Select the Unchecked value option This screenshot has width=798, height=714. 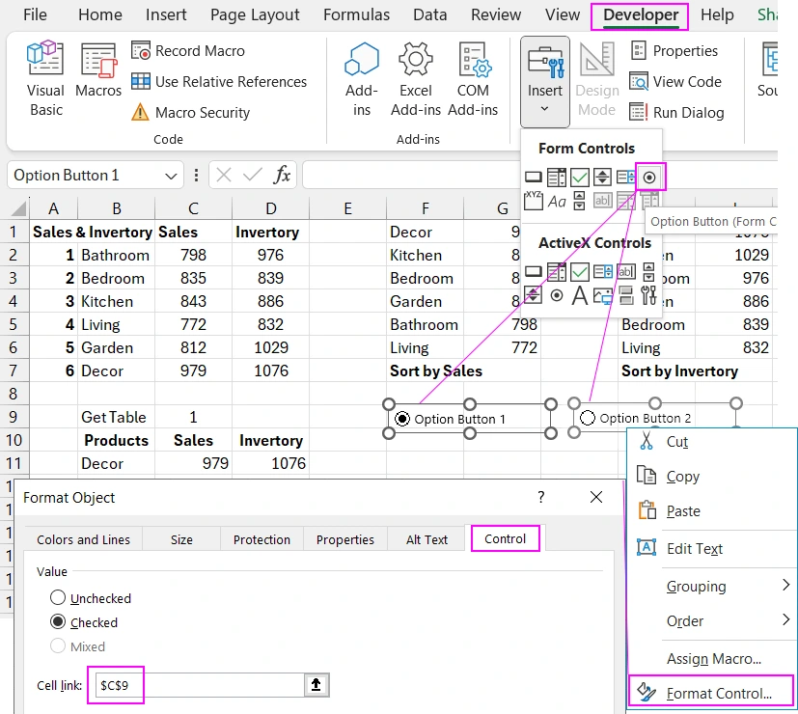point(60,598)
